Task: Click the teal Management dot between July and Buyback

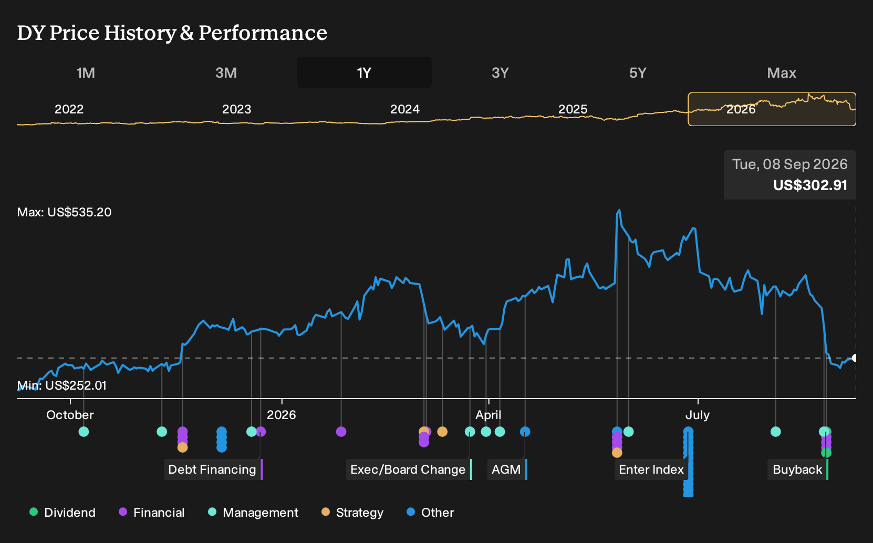Action: (x=775, y=432)
